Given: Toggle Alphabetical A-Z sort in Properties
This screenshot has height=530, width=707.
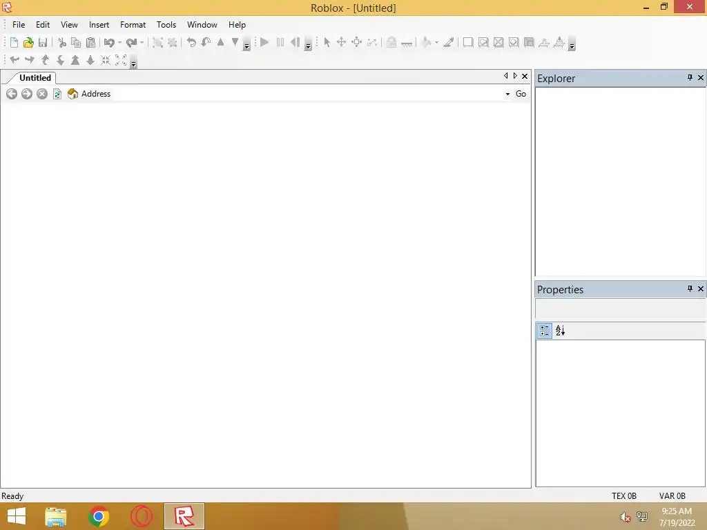Looking at the screenshot, I should click(x=561, y=331).
